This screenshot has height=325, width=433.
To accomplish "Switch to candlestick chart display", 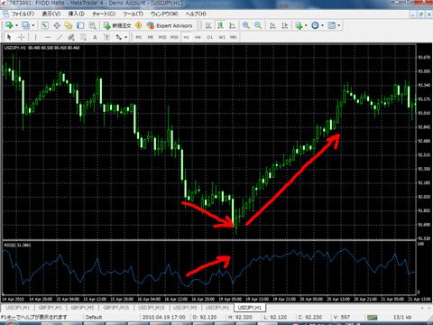I will pos(220,25).
